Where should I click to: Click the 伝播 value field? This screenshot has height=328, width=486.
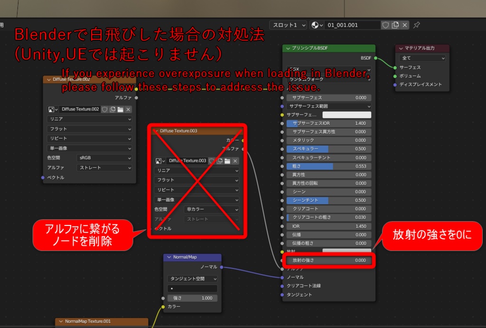click(x=329, y=235)
